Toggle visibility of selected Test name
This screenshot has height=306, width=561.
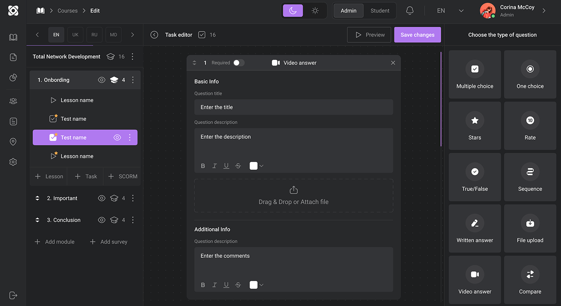[117, 137]
